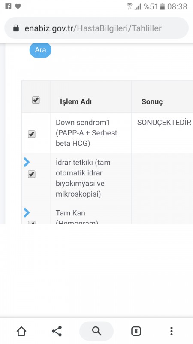
Task: Uncheck the Down sendrom1 row checkbox
Action: (x=32, y=134)
